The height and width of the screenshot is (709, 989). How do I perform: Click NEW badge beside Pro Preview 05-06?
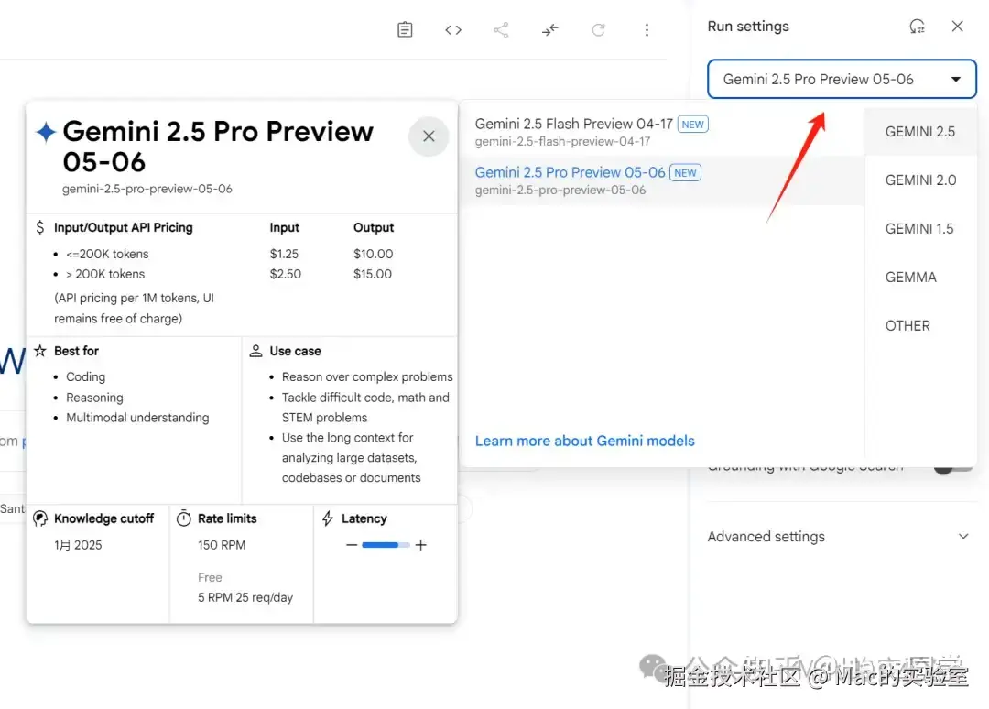685,173
